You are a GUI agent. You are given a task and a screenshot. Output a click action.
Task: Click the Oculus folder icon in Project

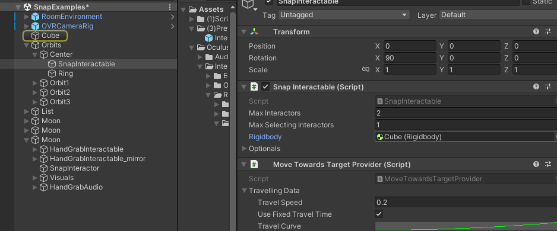click(x=201, y=47)
